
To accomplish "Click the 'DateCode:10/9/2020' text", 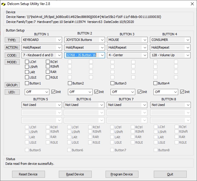I will (119, 22).
